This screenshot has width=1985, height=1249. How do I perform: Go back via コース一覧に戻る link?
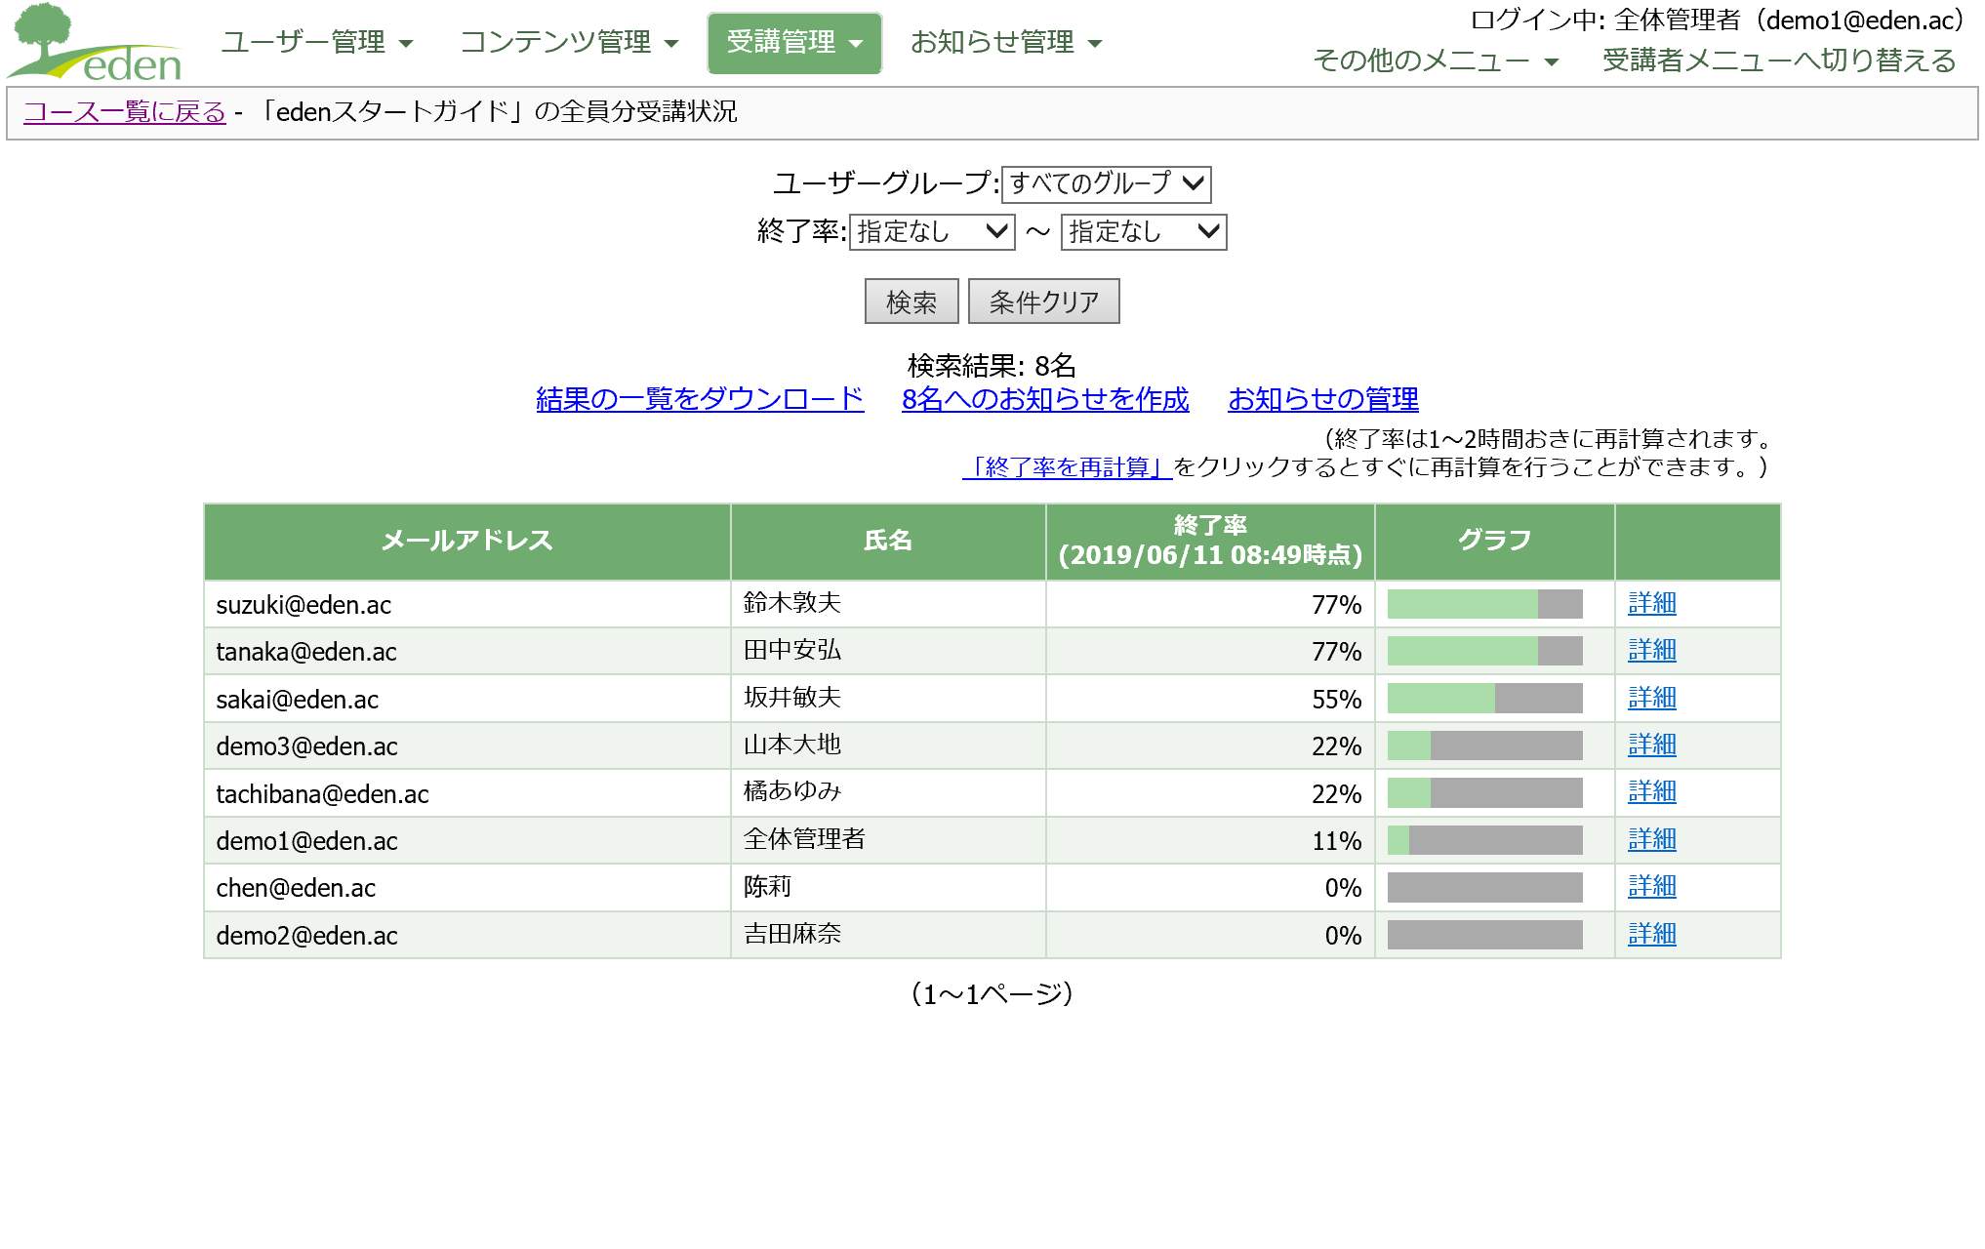pyautogui.click(x=124, y=112)
